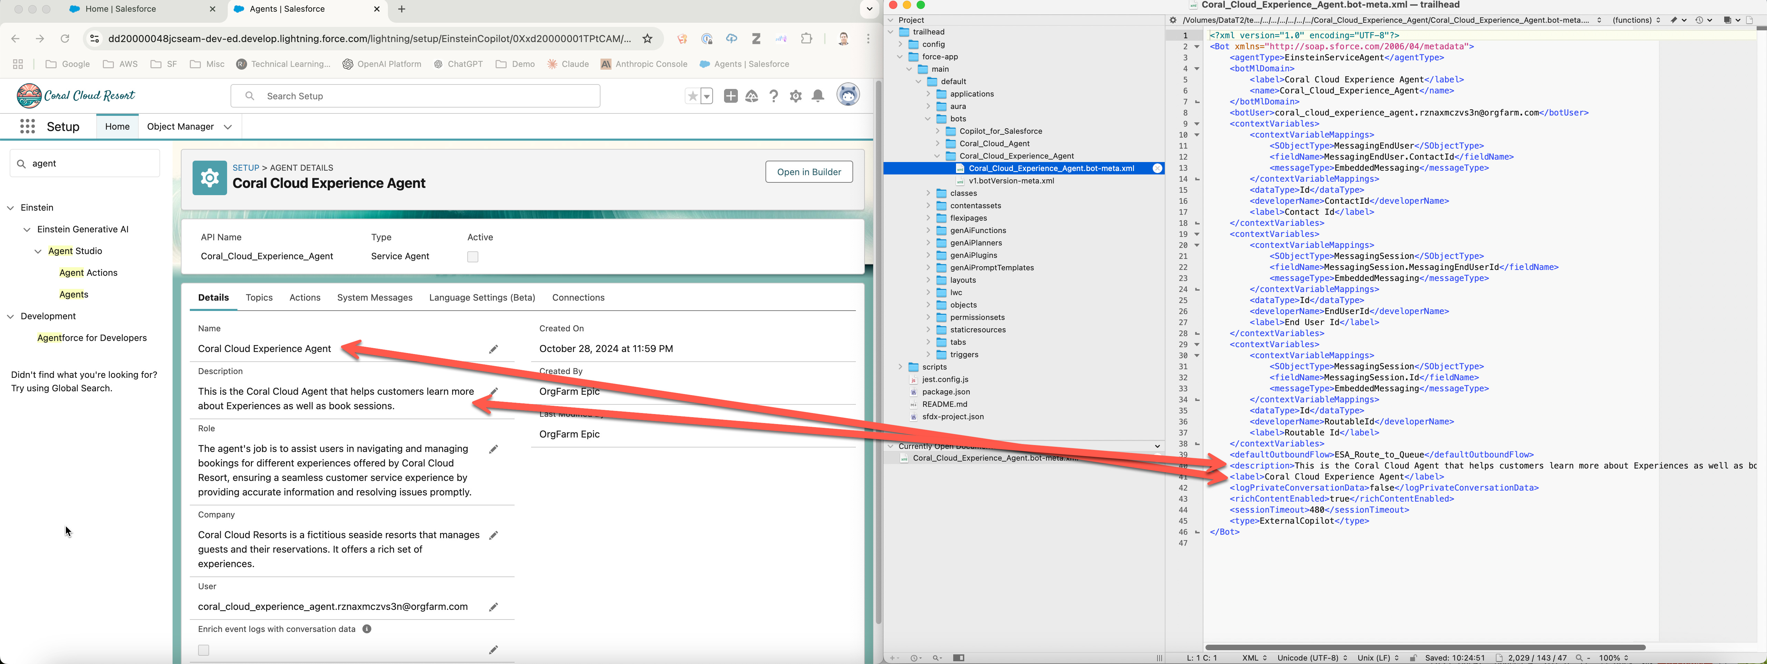The image size is (1767, 664).
Task: Open Salesforce Help question mark
Action: click(x=774, y=96)
